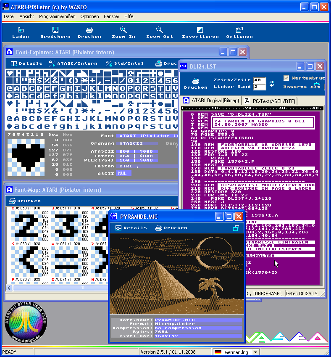
Task: Click the main toolbar Drucken printer icon
Action: point(89,30)
